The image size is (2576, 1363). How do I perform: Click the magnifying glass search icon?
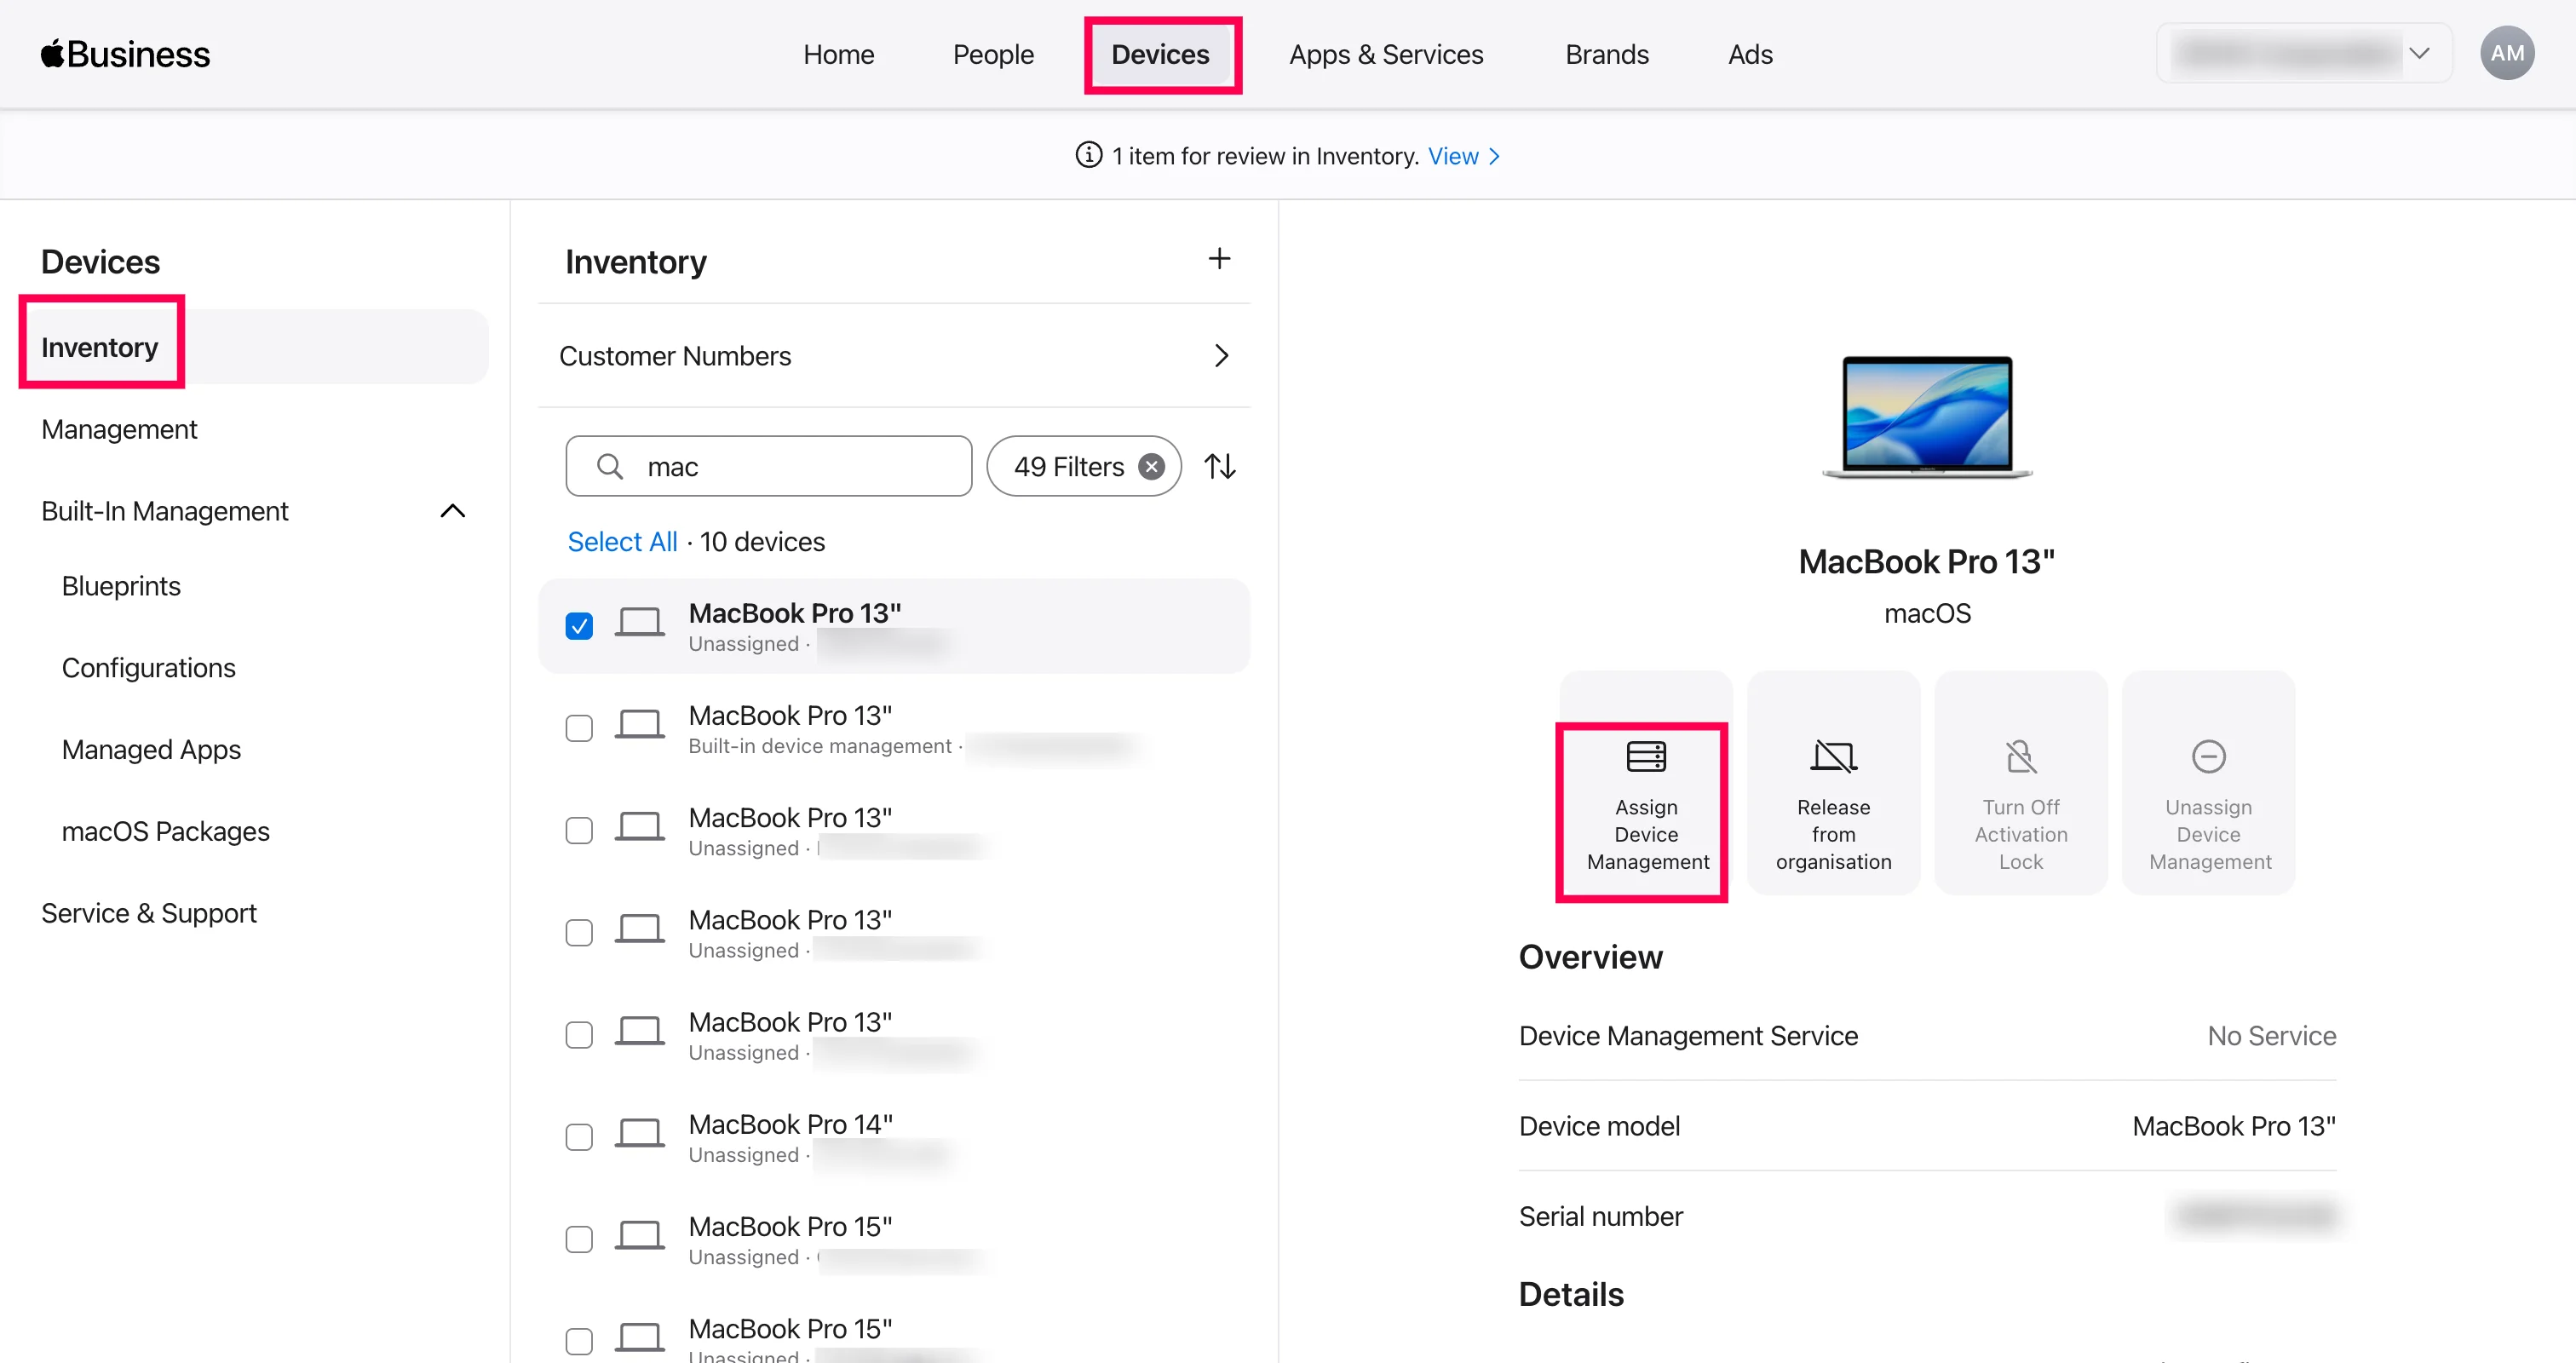click(x=610, y=466)
